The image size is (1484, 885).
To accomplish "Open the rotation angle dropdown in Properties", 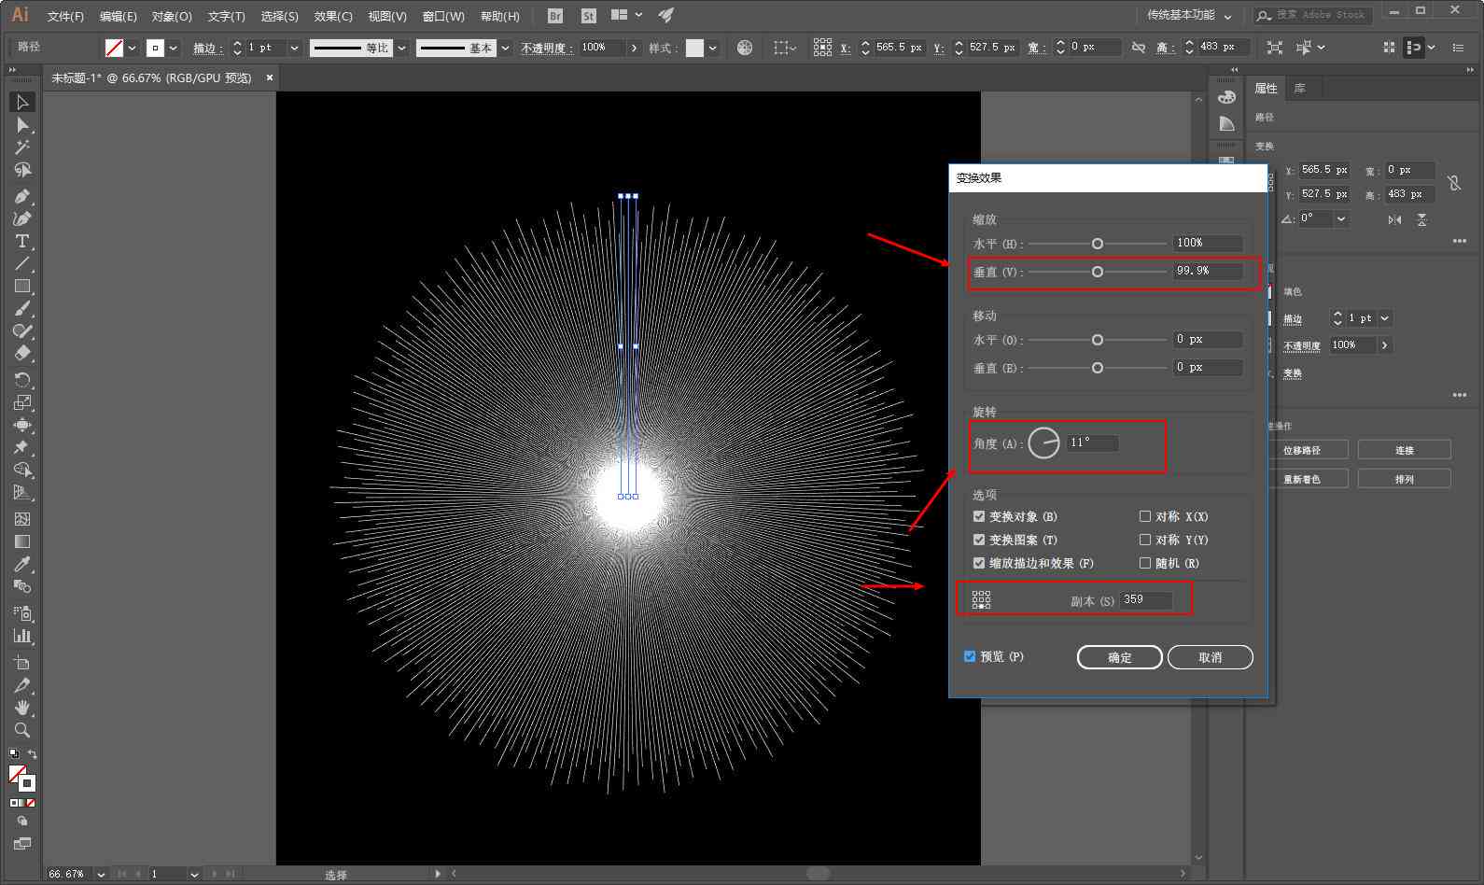I will pyautogui.click(x=1341, y=219).
